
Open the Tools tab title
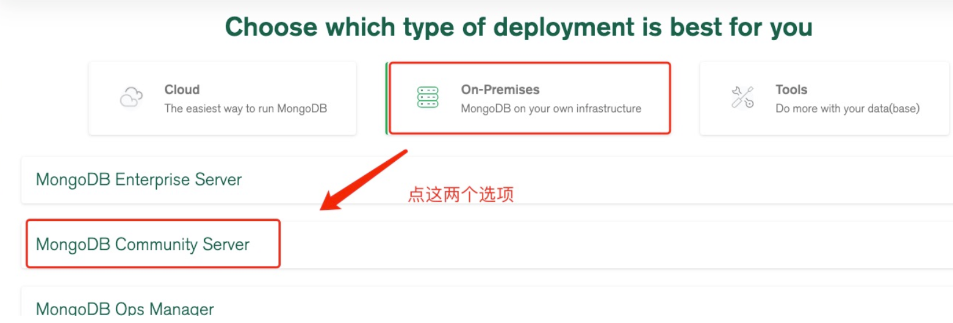(791, 89)
